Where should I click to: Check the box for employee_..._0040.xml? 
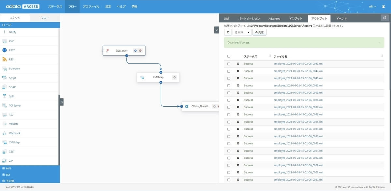(x=229, y=85)
